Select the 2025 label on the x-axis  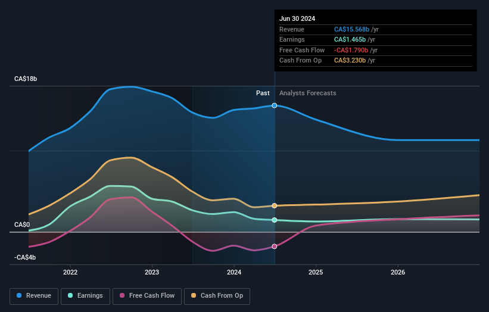coord(316,273)
